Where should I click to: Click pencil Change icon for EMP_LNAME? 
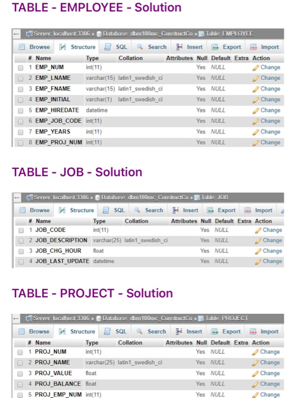click(x=256, y=78)
